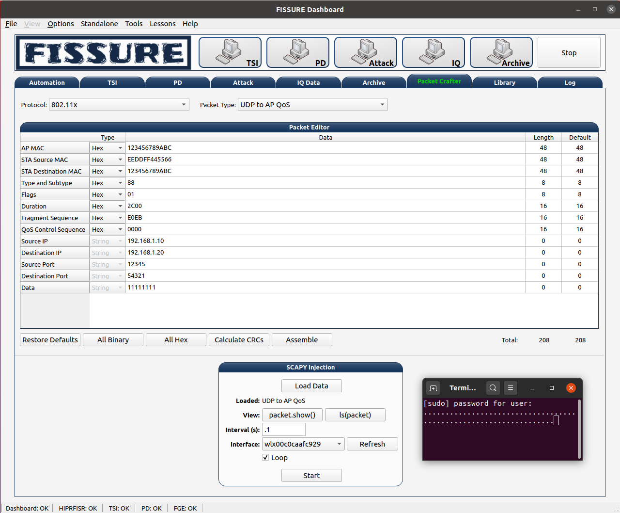
Task: Switch to the IQ Data tab
Action: pos(309,82)
